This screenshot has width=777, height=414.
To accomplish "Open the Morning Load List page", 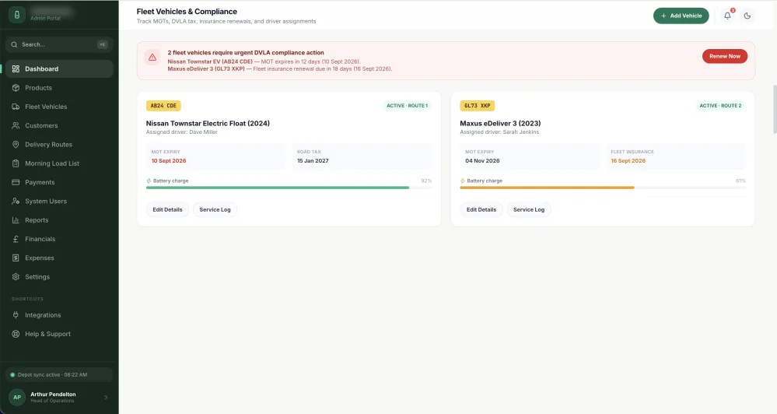I will click(x=59, y=163).
